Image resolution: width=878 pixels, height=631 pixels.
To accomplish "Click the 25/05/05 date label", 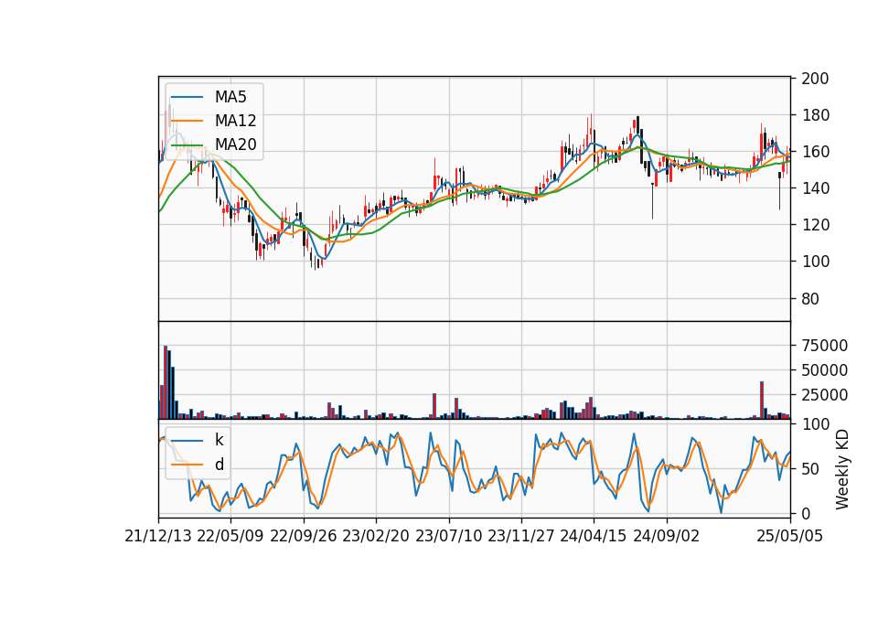I will [x=790, y=536].
